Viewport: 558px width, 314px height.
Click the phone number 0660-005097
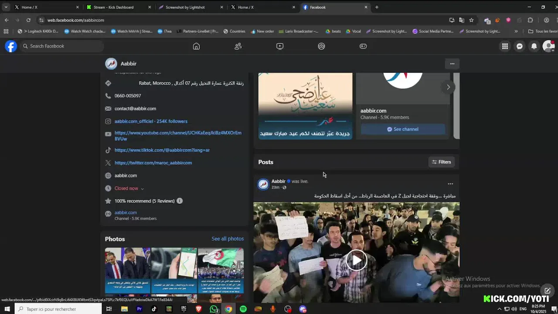tap(128, 96)
